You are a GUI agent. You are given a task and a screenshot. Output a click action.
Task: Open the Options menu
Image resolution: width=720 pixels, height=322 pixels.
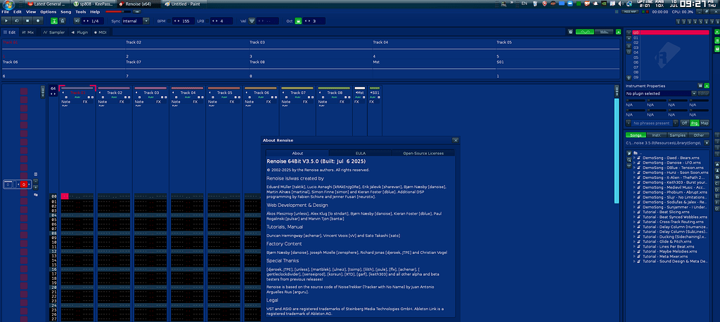[x=49, y=11]
